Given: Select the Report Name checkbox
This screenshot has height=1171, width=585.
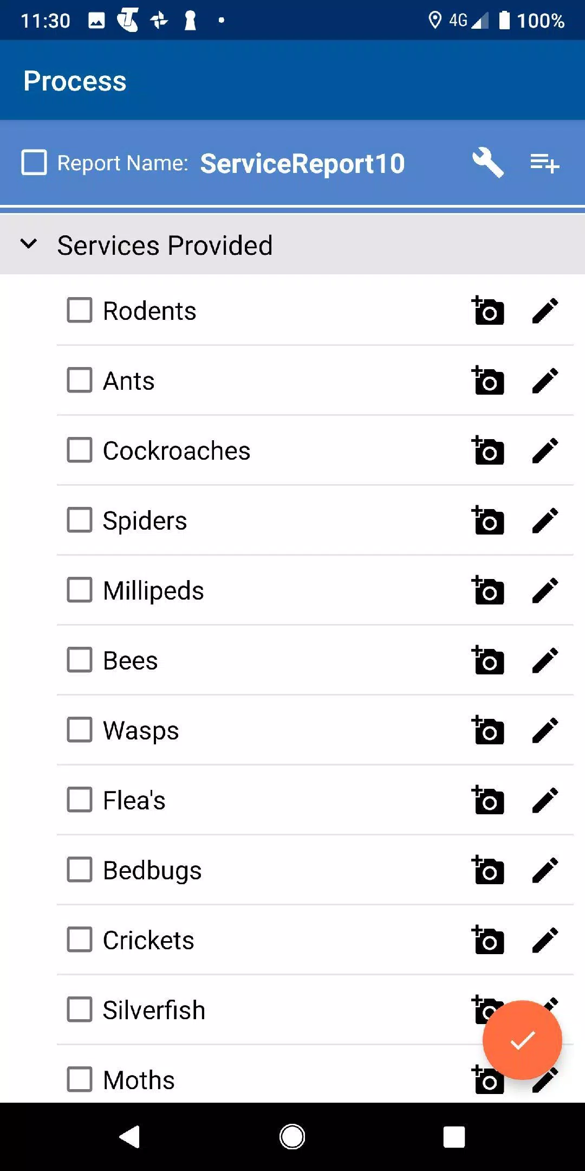Looking at the screenshot, I should coord(34,163).
